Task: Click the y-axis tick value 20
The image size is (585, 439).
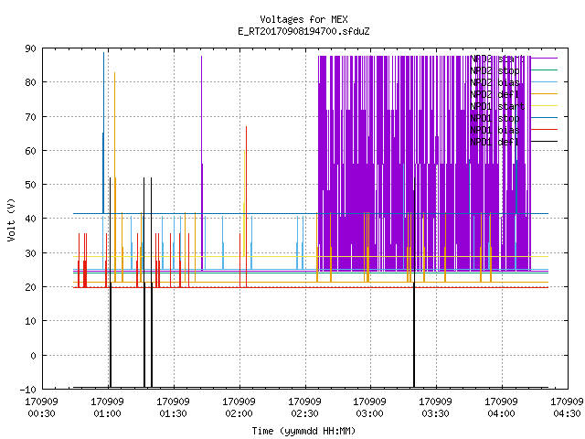Action: point(30,287)
